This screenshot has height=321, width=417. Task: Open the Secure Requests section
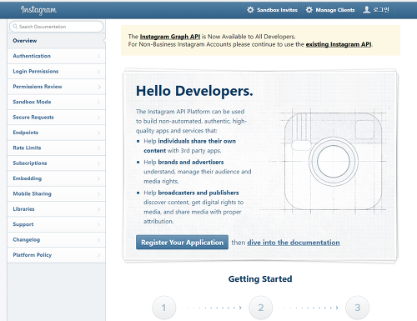[56, 117]
